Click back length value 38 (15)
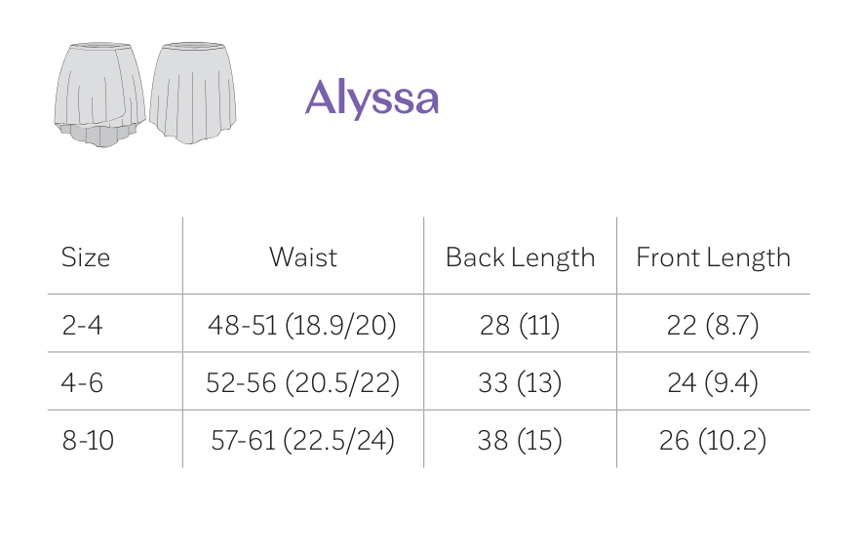Screen dimensions: 861x552 click(x=520, y=440)
